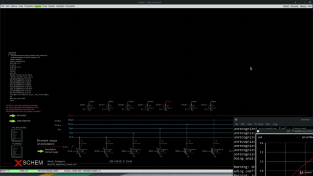Open the Terminal window File menu

(236, 124)
